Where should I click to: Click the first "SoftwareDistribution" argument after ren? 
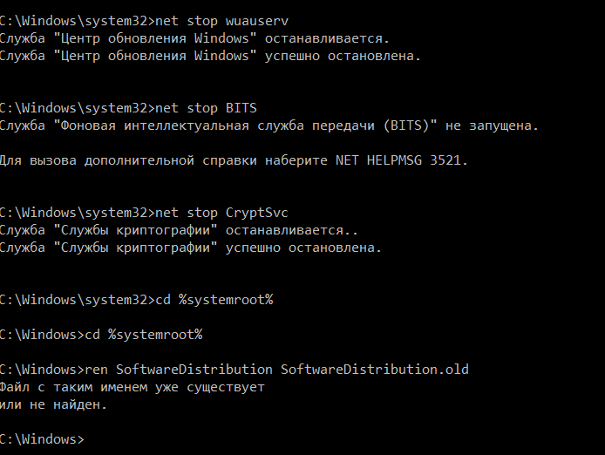coord(194,370)
